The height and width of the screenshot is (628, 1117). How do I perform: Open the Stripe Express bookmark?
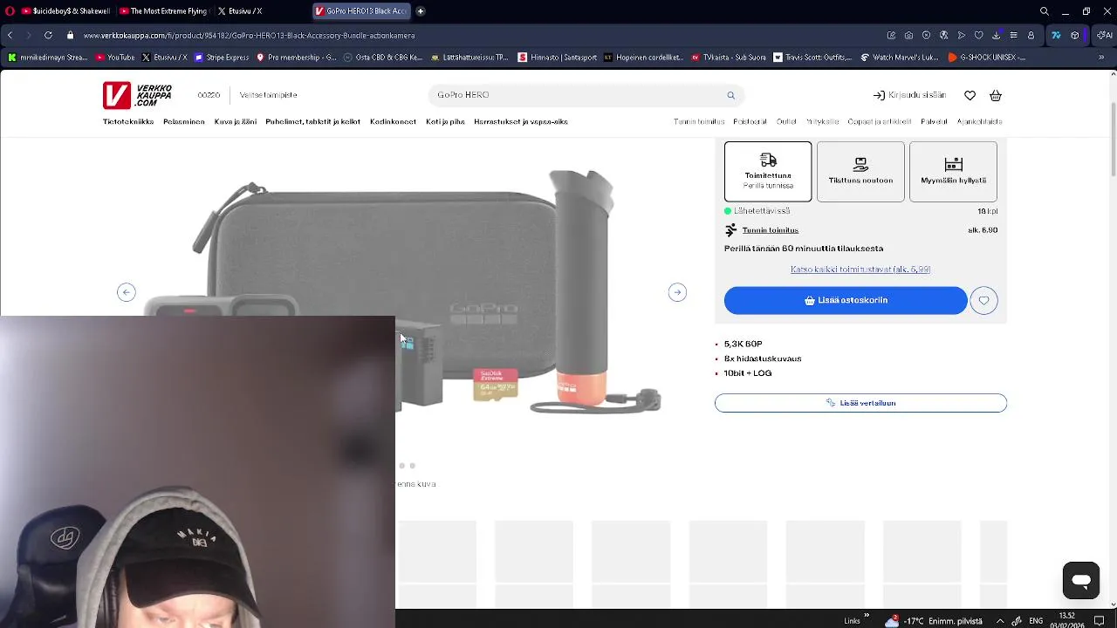click(222, 58)
